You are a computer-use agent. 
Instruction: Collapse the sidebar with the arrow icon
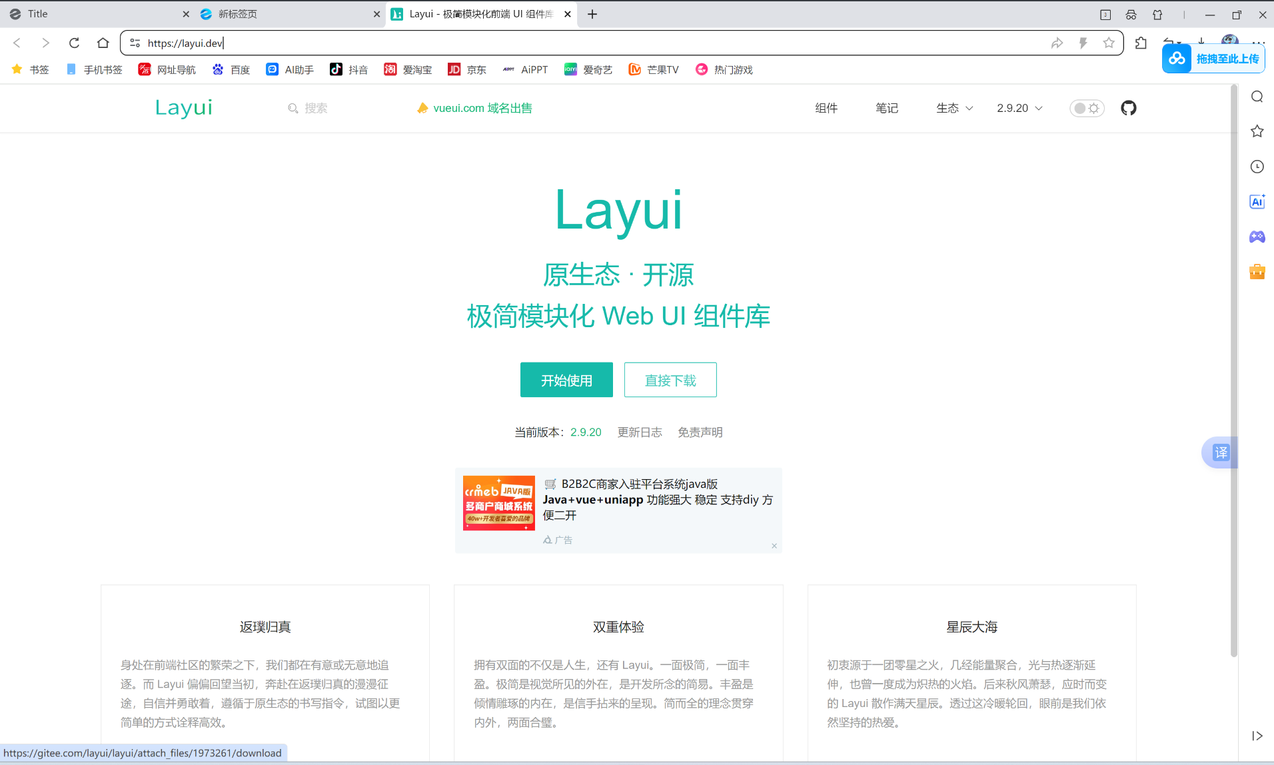pos(1257,736)
